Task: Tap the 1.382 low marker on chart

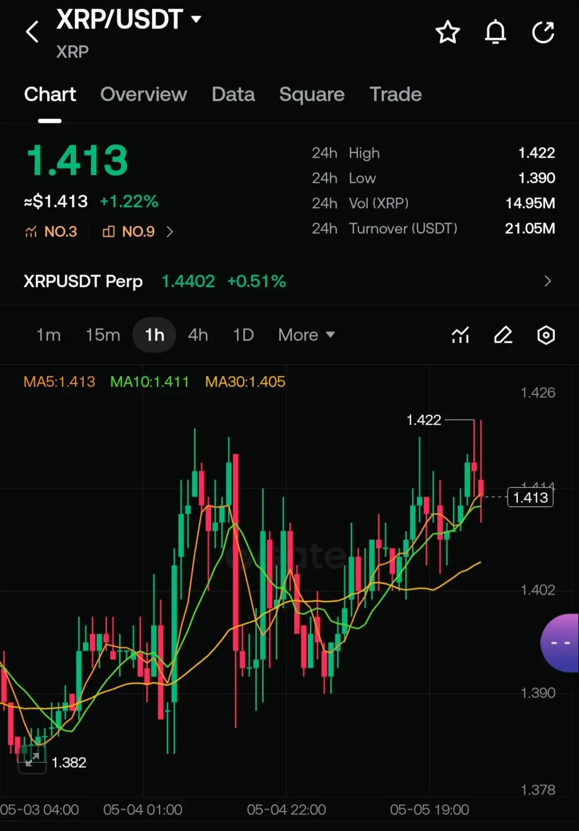Action: [69, 762]
